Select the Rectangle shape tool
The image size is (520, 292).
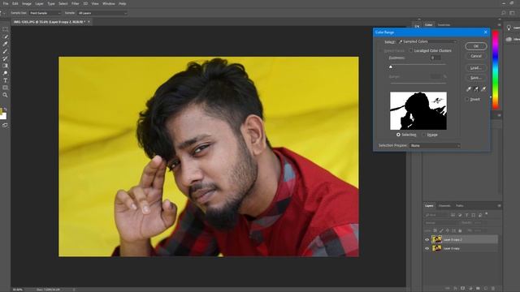tap(5, 88)
